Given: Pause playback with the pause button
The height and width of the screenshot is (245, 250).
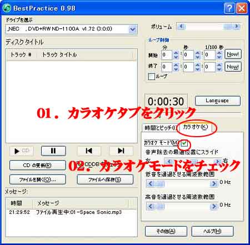Looking at the screenshot, I should 53,151.
